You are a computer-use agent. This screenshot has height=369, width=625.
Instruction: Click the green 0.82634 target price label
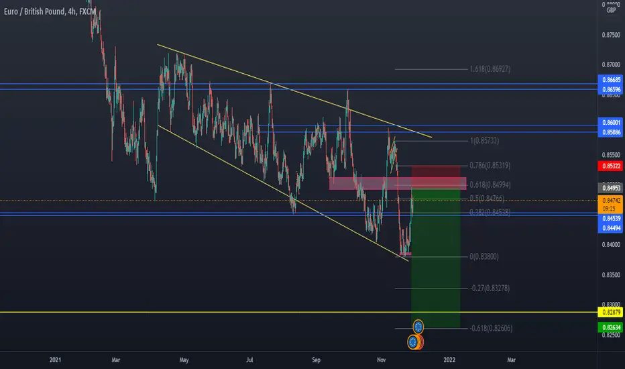point(611,327)
